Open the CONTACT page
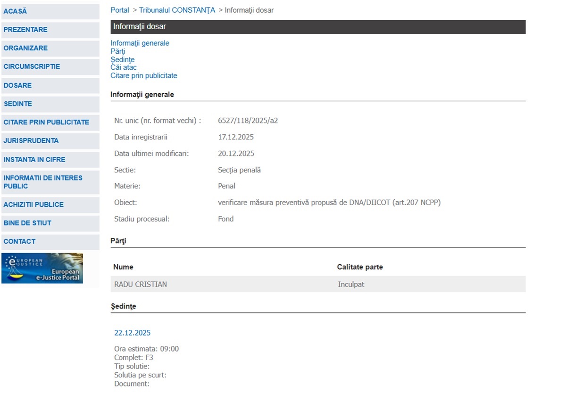This screenshot has height=393, width=566. (x=19, y=241)
